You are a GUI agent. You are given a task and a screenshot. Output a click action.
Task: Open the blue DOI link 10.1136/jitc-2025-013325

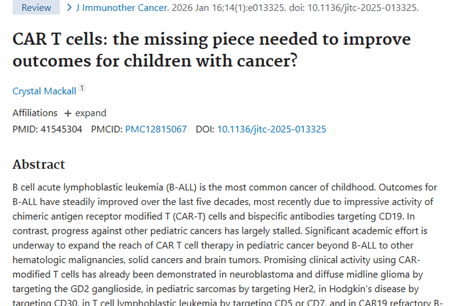pyautogui.click(x=272, y=129)
